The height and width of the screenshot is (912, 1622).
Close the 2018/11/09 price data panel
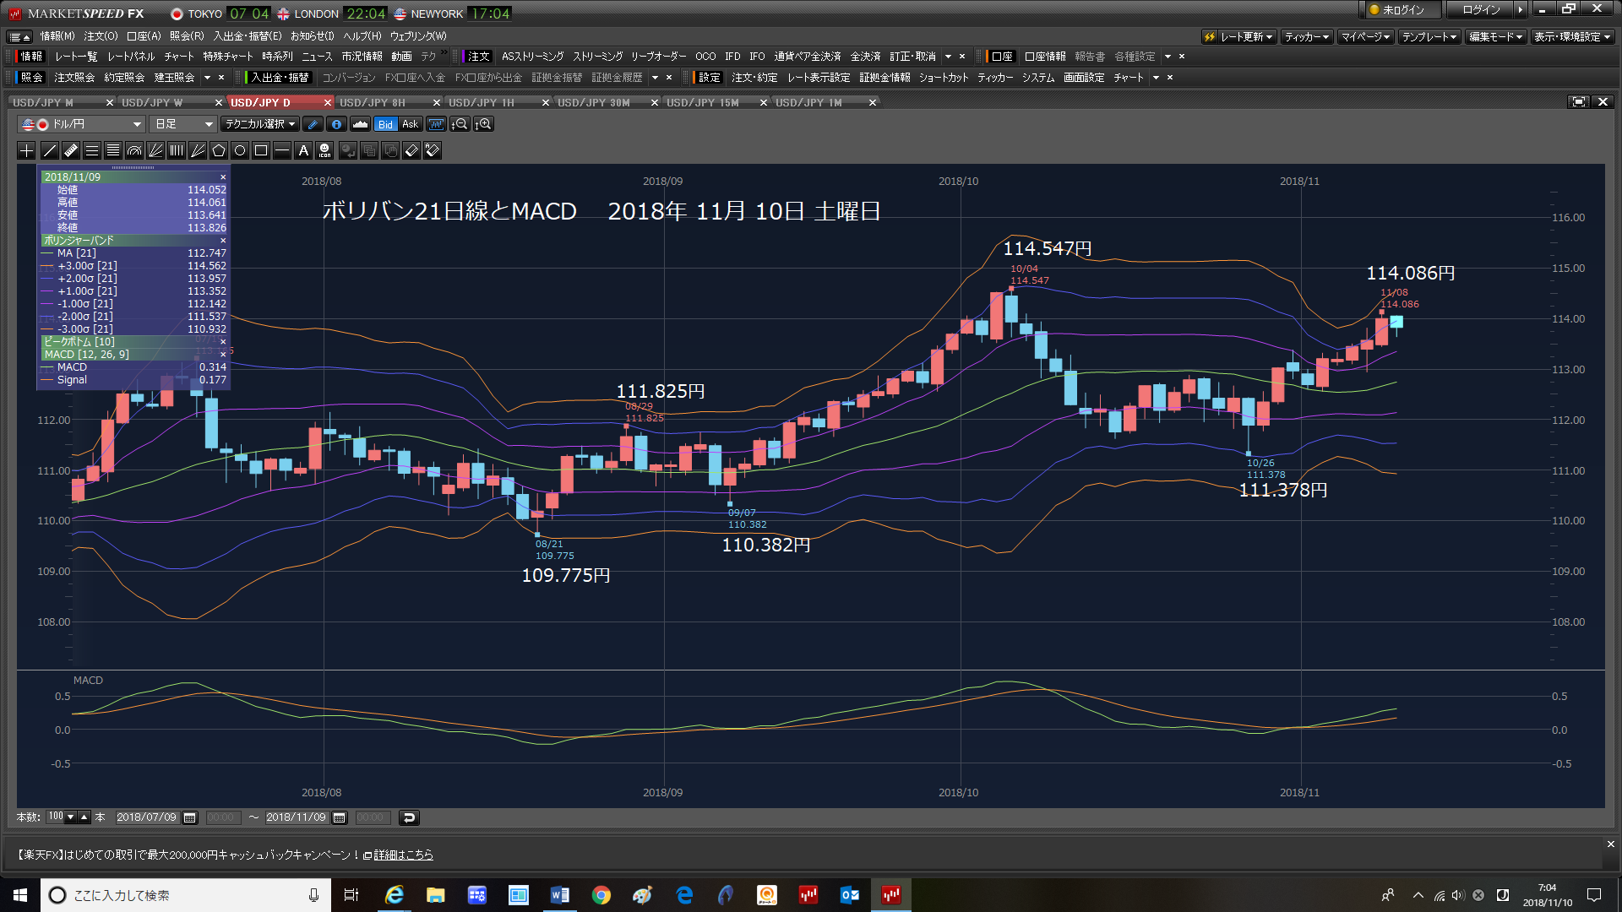[x=223, y=177]
